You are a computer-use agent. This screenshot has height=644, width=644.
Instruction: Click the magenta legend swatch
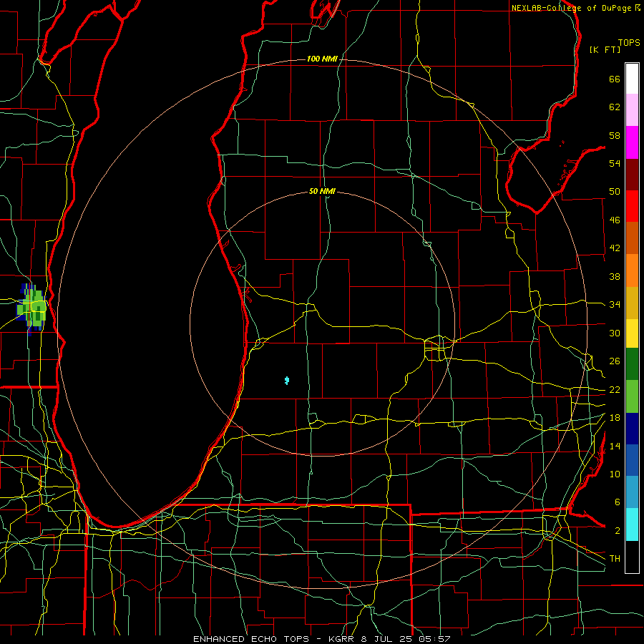(632, 142)
